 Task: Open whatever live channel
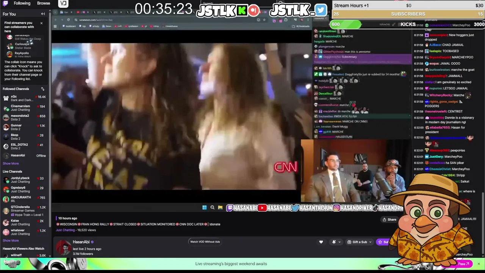click(24, 232)
